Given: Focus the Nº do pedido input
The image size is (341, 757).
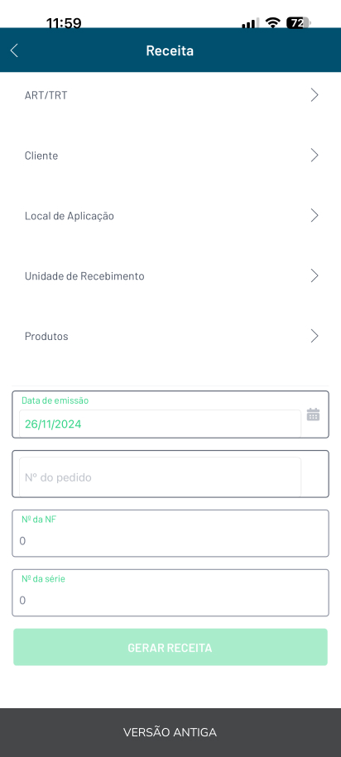Looking at the screenshot, I should coord(170,473).
